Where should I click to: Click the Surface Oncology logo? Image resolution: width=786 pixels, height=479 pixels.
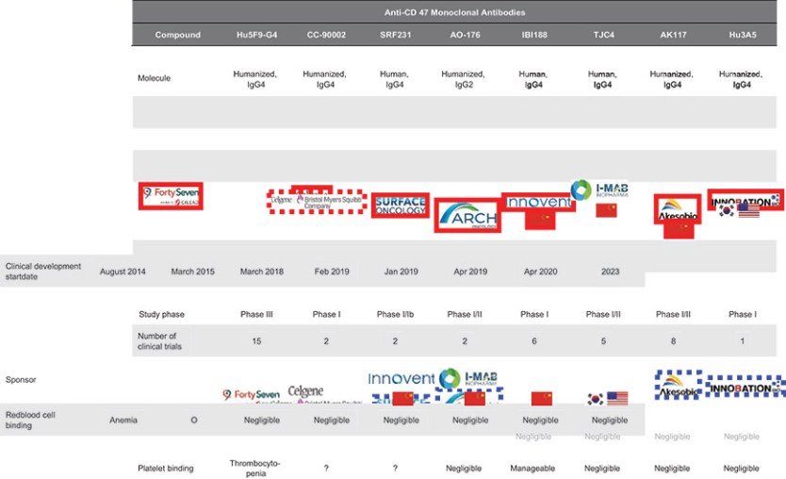click(x=401, y=206)
